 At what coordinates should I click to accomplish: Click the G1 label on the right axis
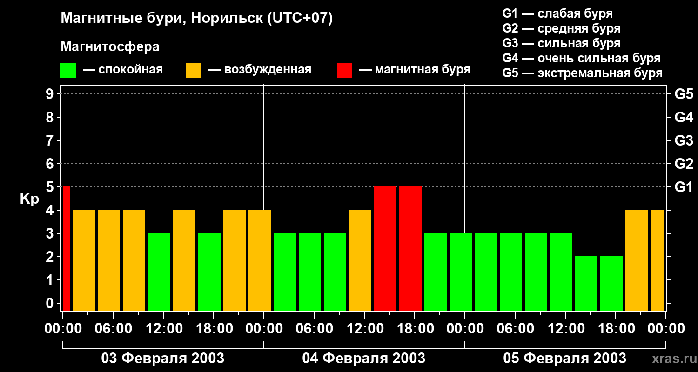point(684,187)
